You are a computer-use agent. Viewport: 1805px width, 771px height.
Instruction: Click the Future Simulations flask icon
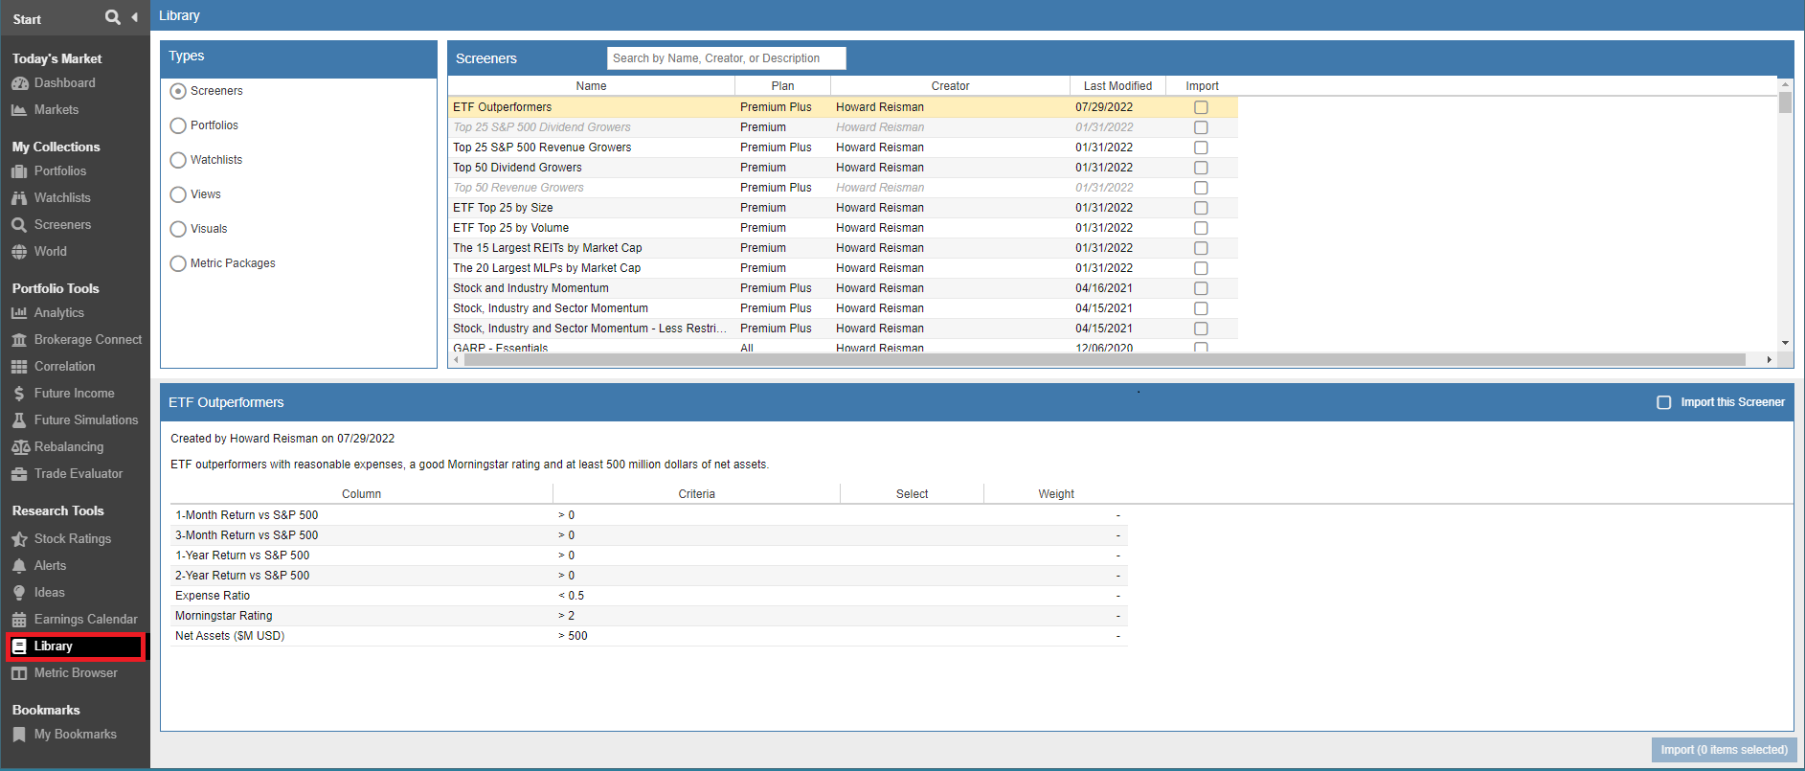pyautogui.click(x=19, y=420)
